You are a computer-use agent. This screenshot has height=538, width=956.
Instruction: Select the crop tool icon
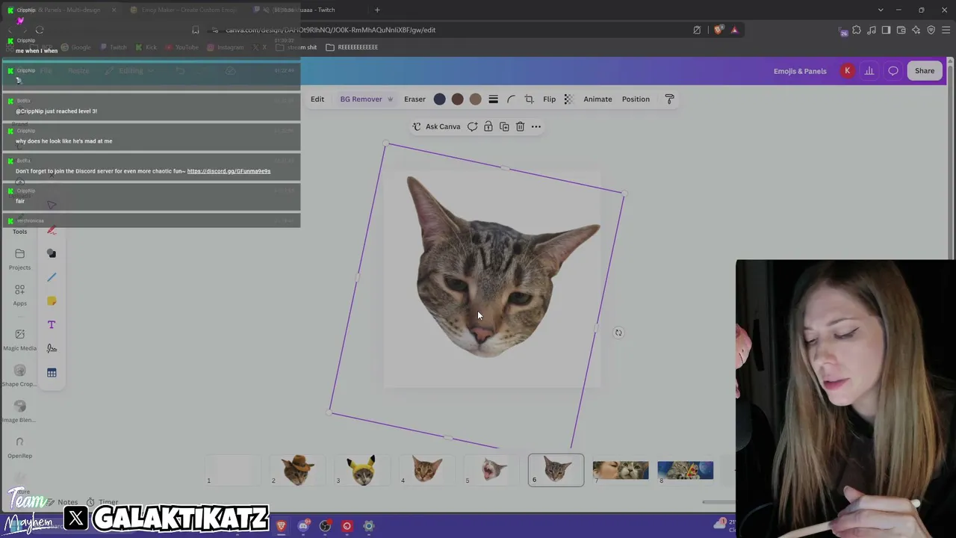(x=529, y=99)
